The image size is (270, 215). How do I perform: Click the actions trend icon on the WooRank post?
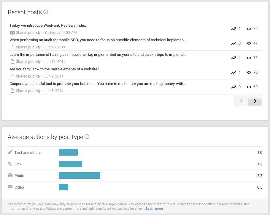[234, 29]
